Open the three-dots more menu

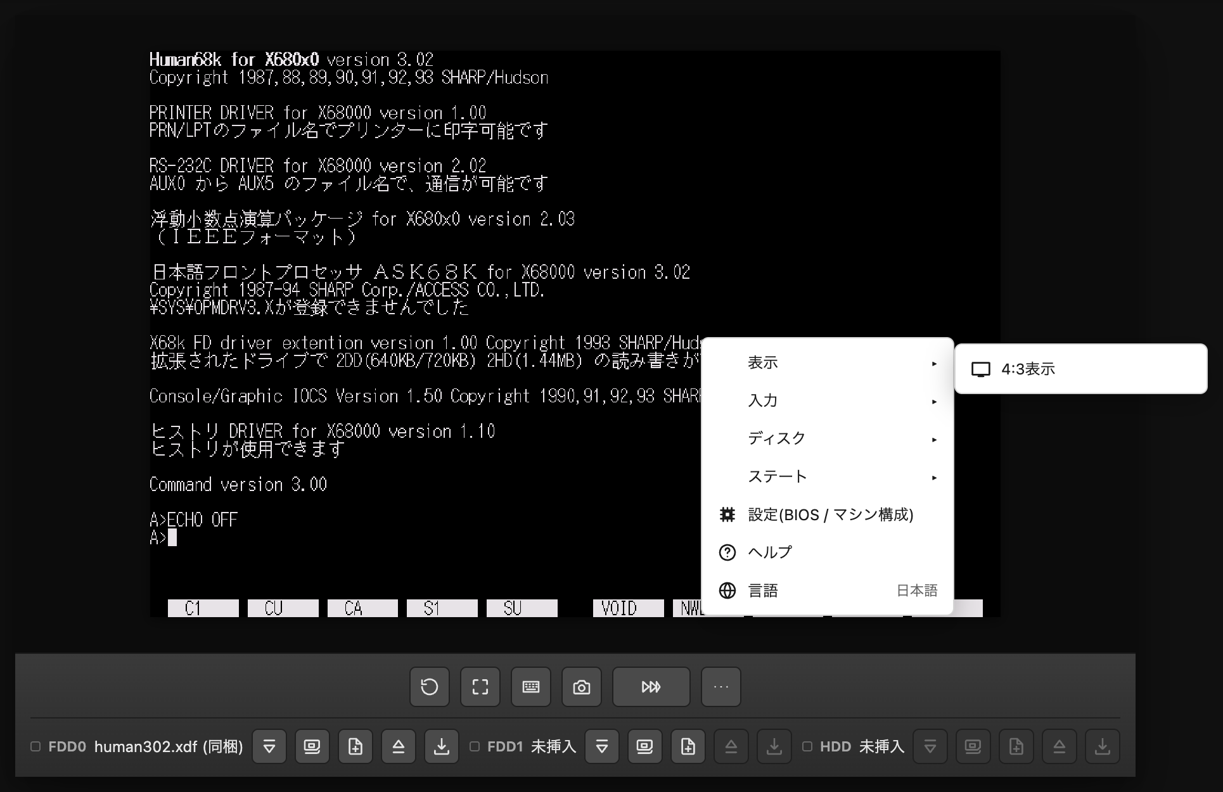pyautogui.click(x=721, y=687)
